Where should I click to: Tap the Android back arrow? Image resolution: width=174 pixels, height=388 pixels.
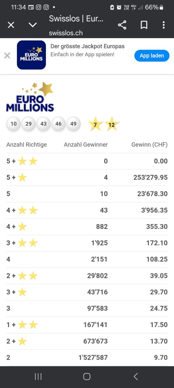click(x=136, y=377)
